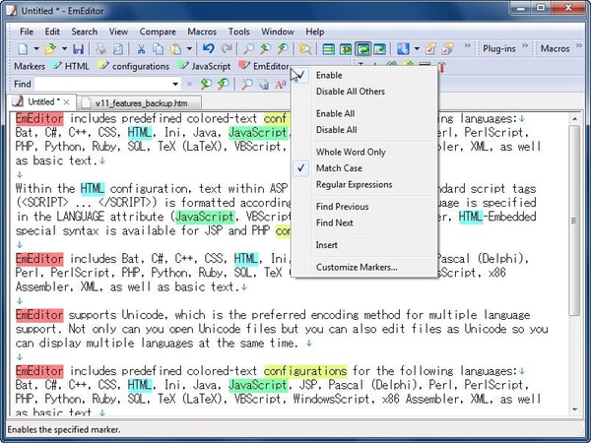Open the File menu
591x443 pixels.
27,32
